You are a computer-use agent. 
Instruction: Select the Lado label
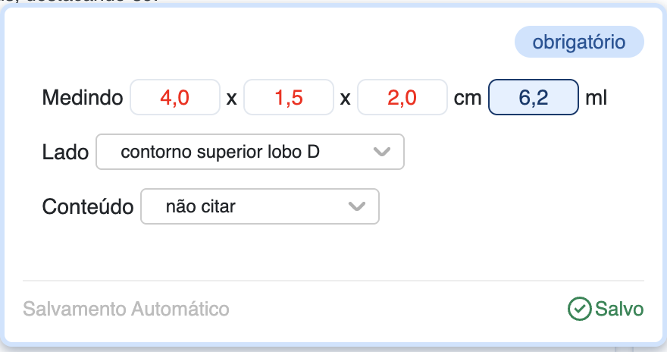pos(66,152)
